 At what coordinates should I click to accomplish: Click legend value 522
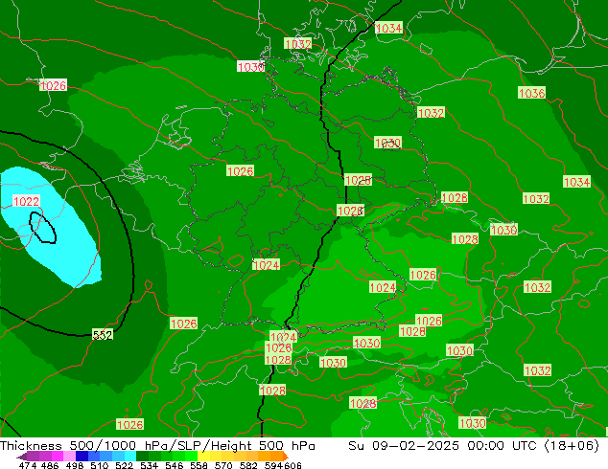[x=124, y=465]
